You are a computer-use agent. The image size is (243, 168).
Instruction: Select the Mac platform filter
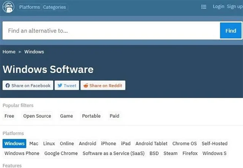[34, 143]
